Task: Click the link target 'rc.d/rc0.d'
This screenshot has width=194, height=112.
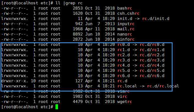Action: click(x=152, y=45)
